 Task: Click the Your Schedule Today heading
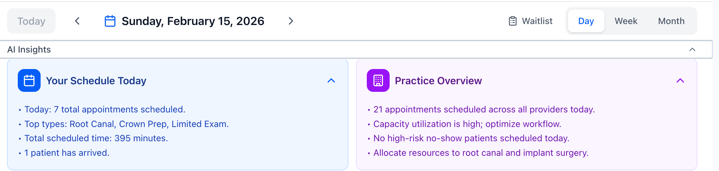96,81
